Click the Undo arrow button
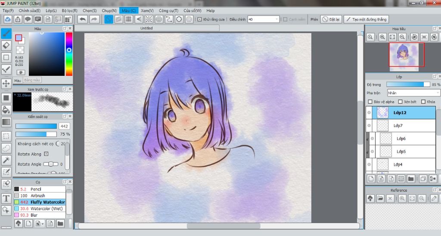Image resolution: width=441 pixels, height=236 pixels. (x=82, y=19)
